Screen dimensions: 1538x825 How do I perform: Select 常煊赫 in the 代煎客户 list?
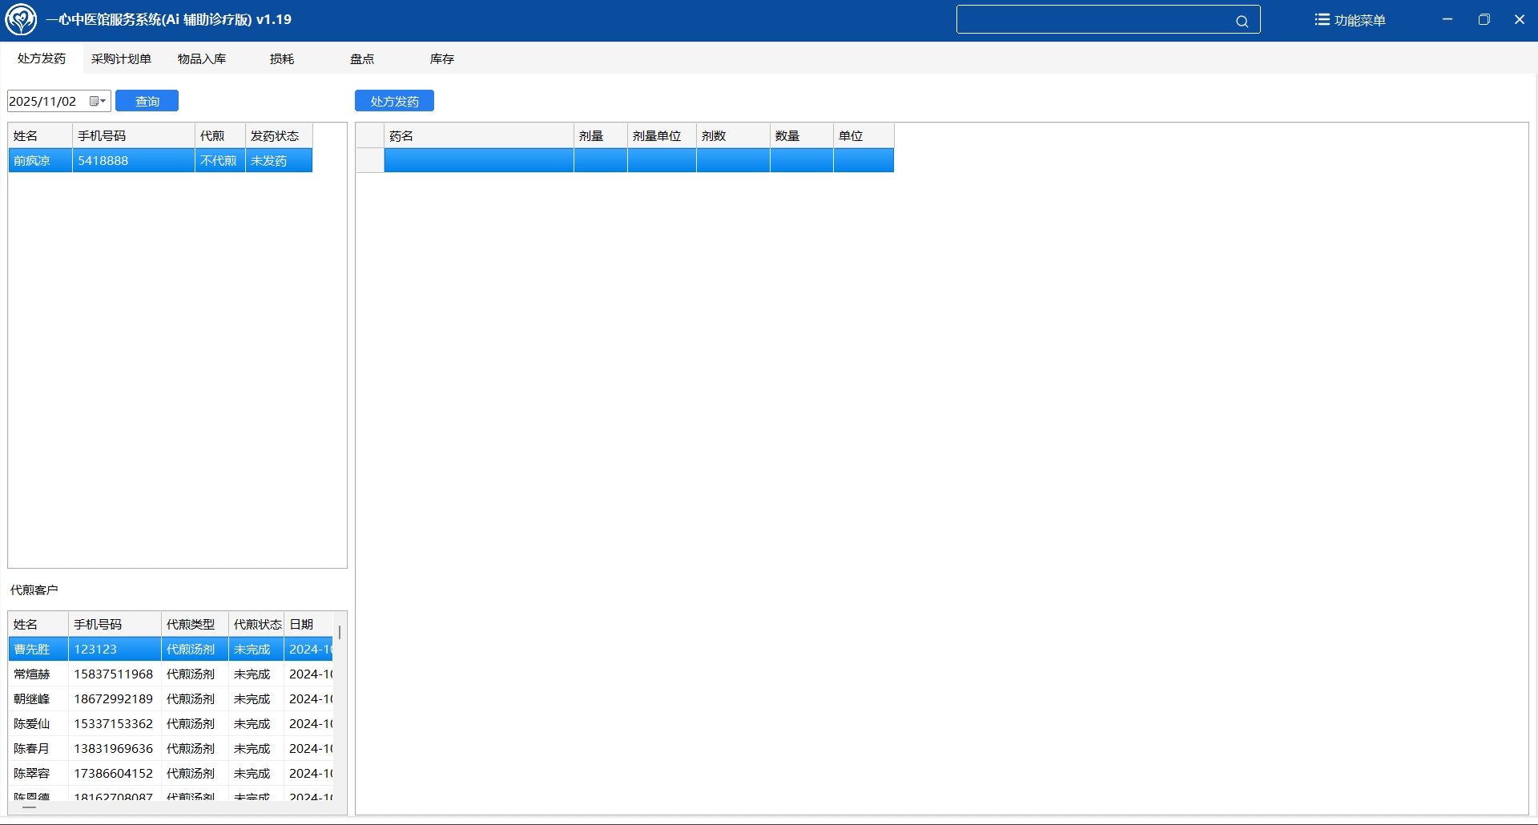click(x=32, y=674)
